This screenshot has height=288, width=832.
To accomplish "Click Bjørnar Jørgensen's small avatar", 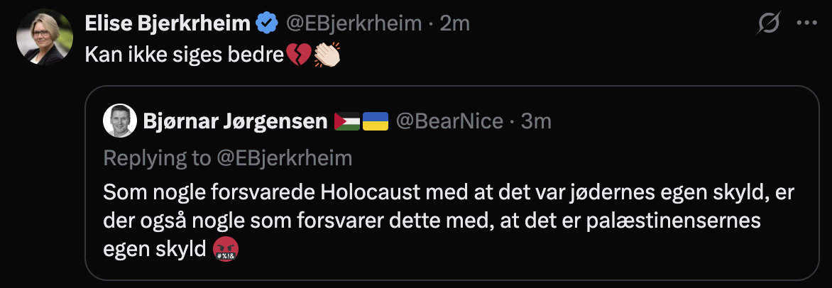I will [x=120, y=121].
